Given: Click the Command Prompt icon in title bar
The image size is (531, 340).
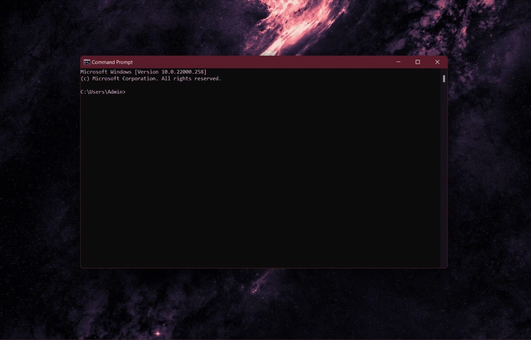Looking at the screenshot, I should point(87,62).
